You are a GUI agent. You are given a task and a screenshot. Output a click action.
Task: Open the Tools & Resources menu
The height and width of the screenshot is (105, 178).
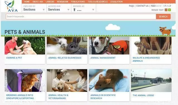[x=98, y=2]
